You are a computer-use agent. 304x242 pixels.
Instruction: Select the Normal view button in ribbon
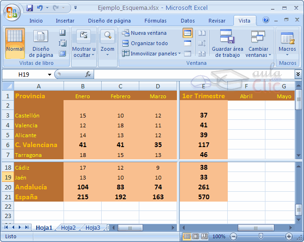pyautogui.click(x=15, y=42)
